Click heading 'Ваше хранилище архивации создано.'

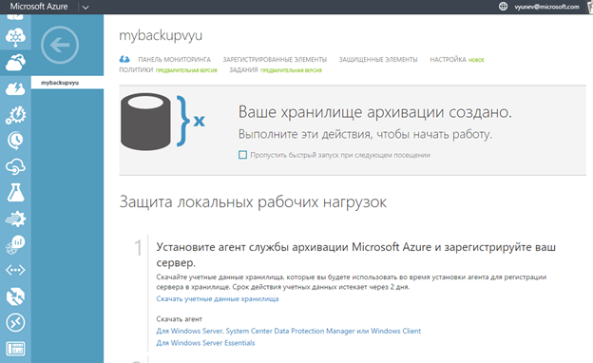coord(374,112)
